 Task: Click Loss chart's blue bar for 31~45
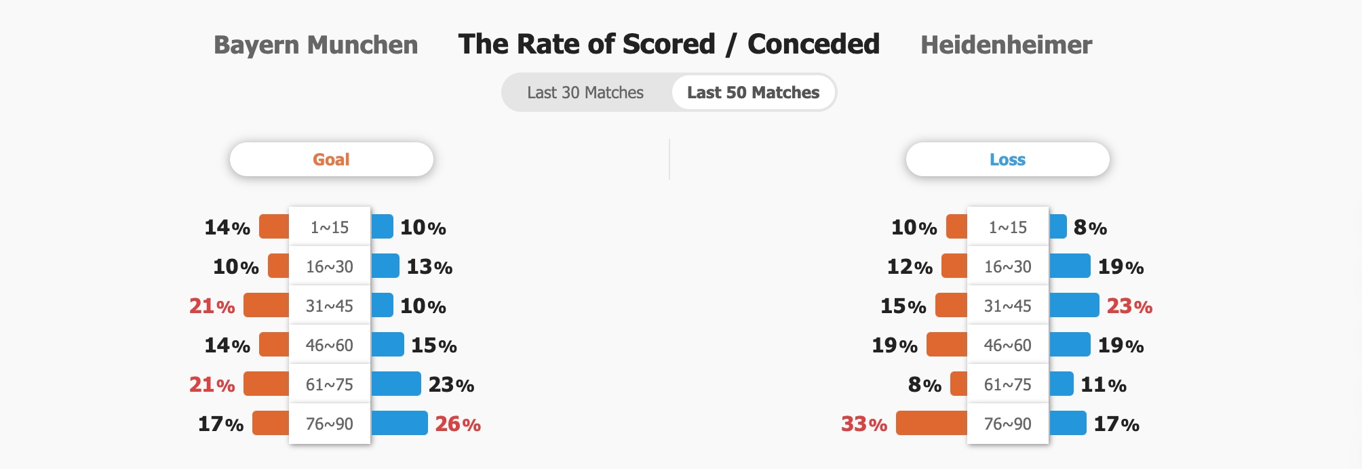click(x=1074, y=306)
